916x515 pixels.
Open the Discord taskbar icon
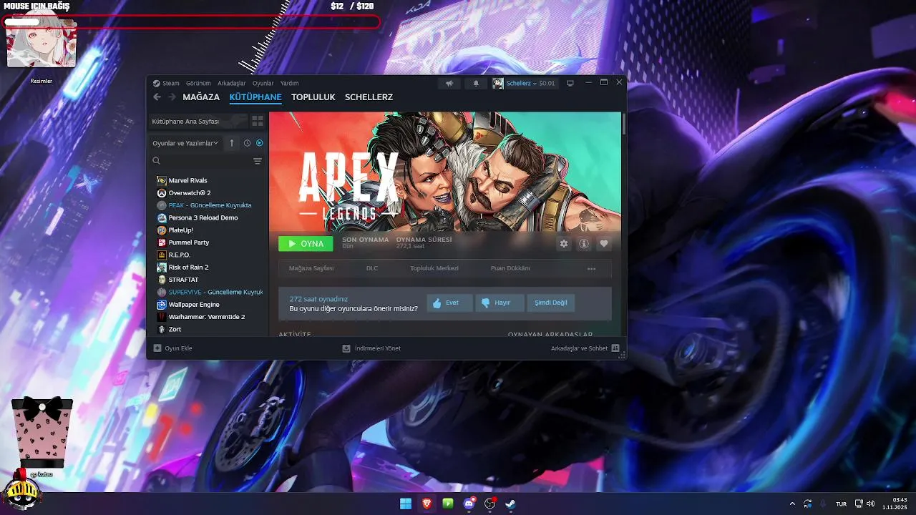[x=469, y=504]
